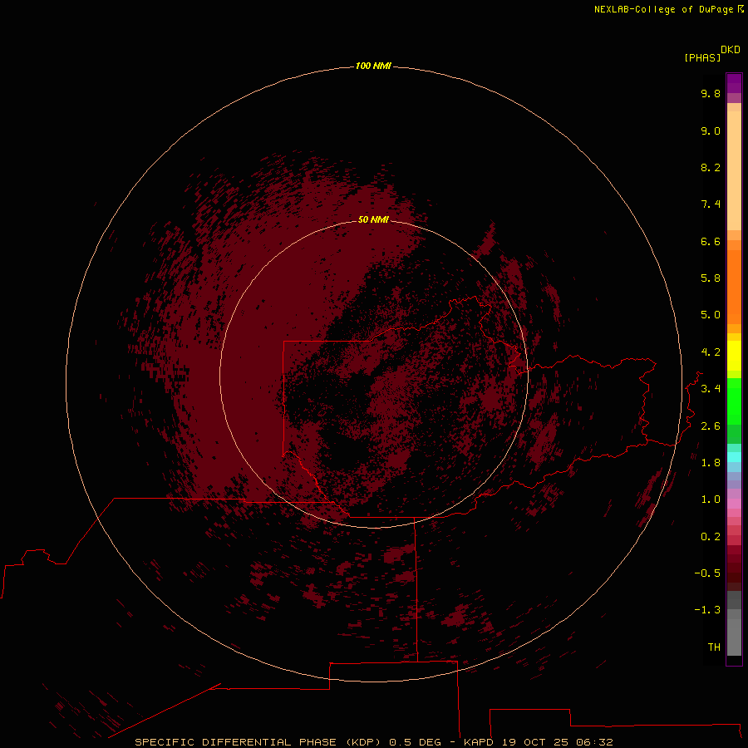Click the light peach band of color bar

coord(734,170)
